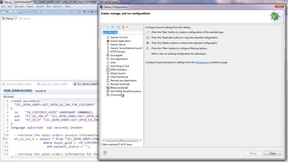This screenshot has height=162, width=288.
Task: Select Mwe2 Launch configuration type
Action: pyautogui.click(x=118, y=73)
